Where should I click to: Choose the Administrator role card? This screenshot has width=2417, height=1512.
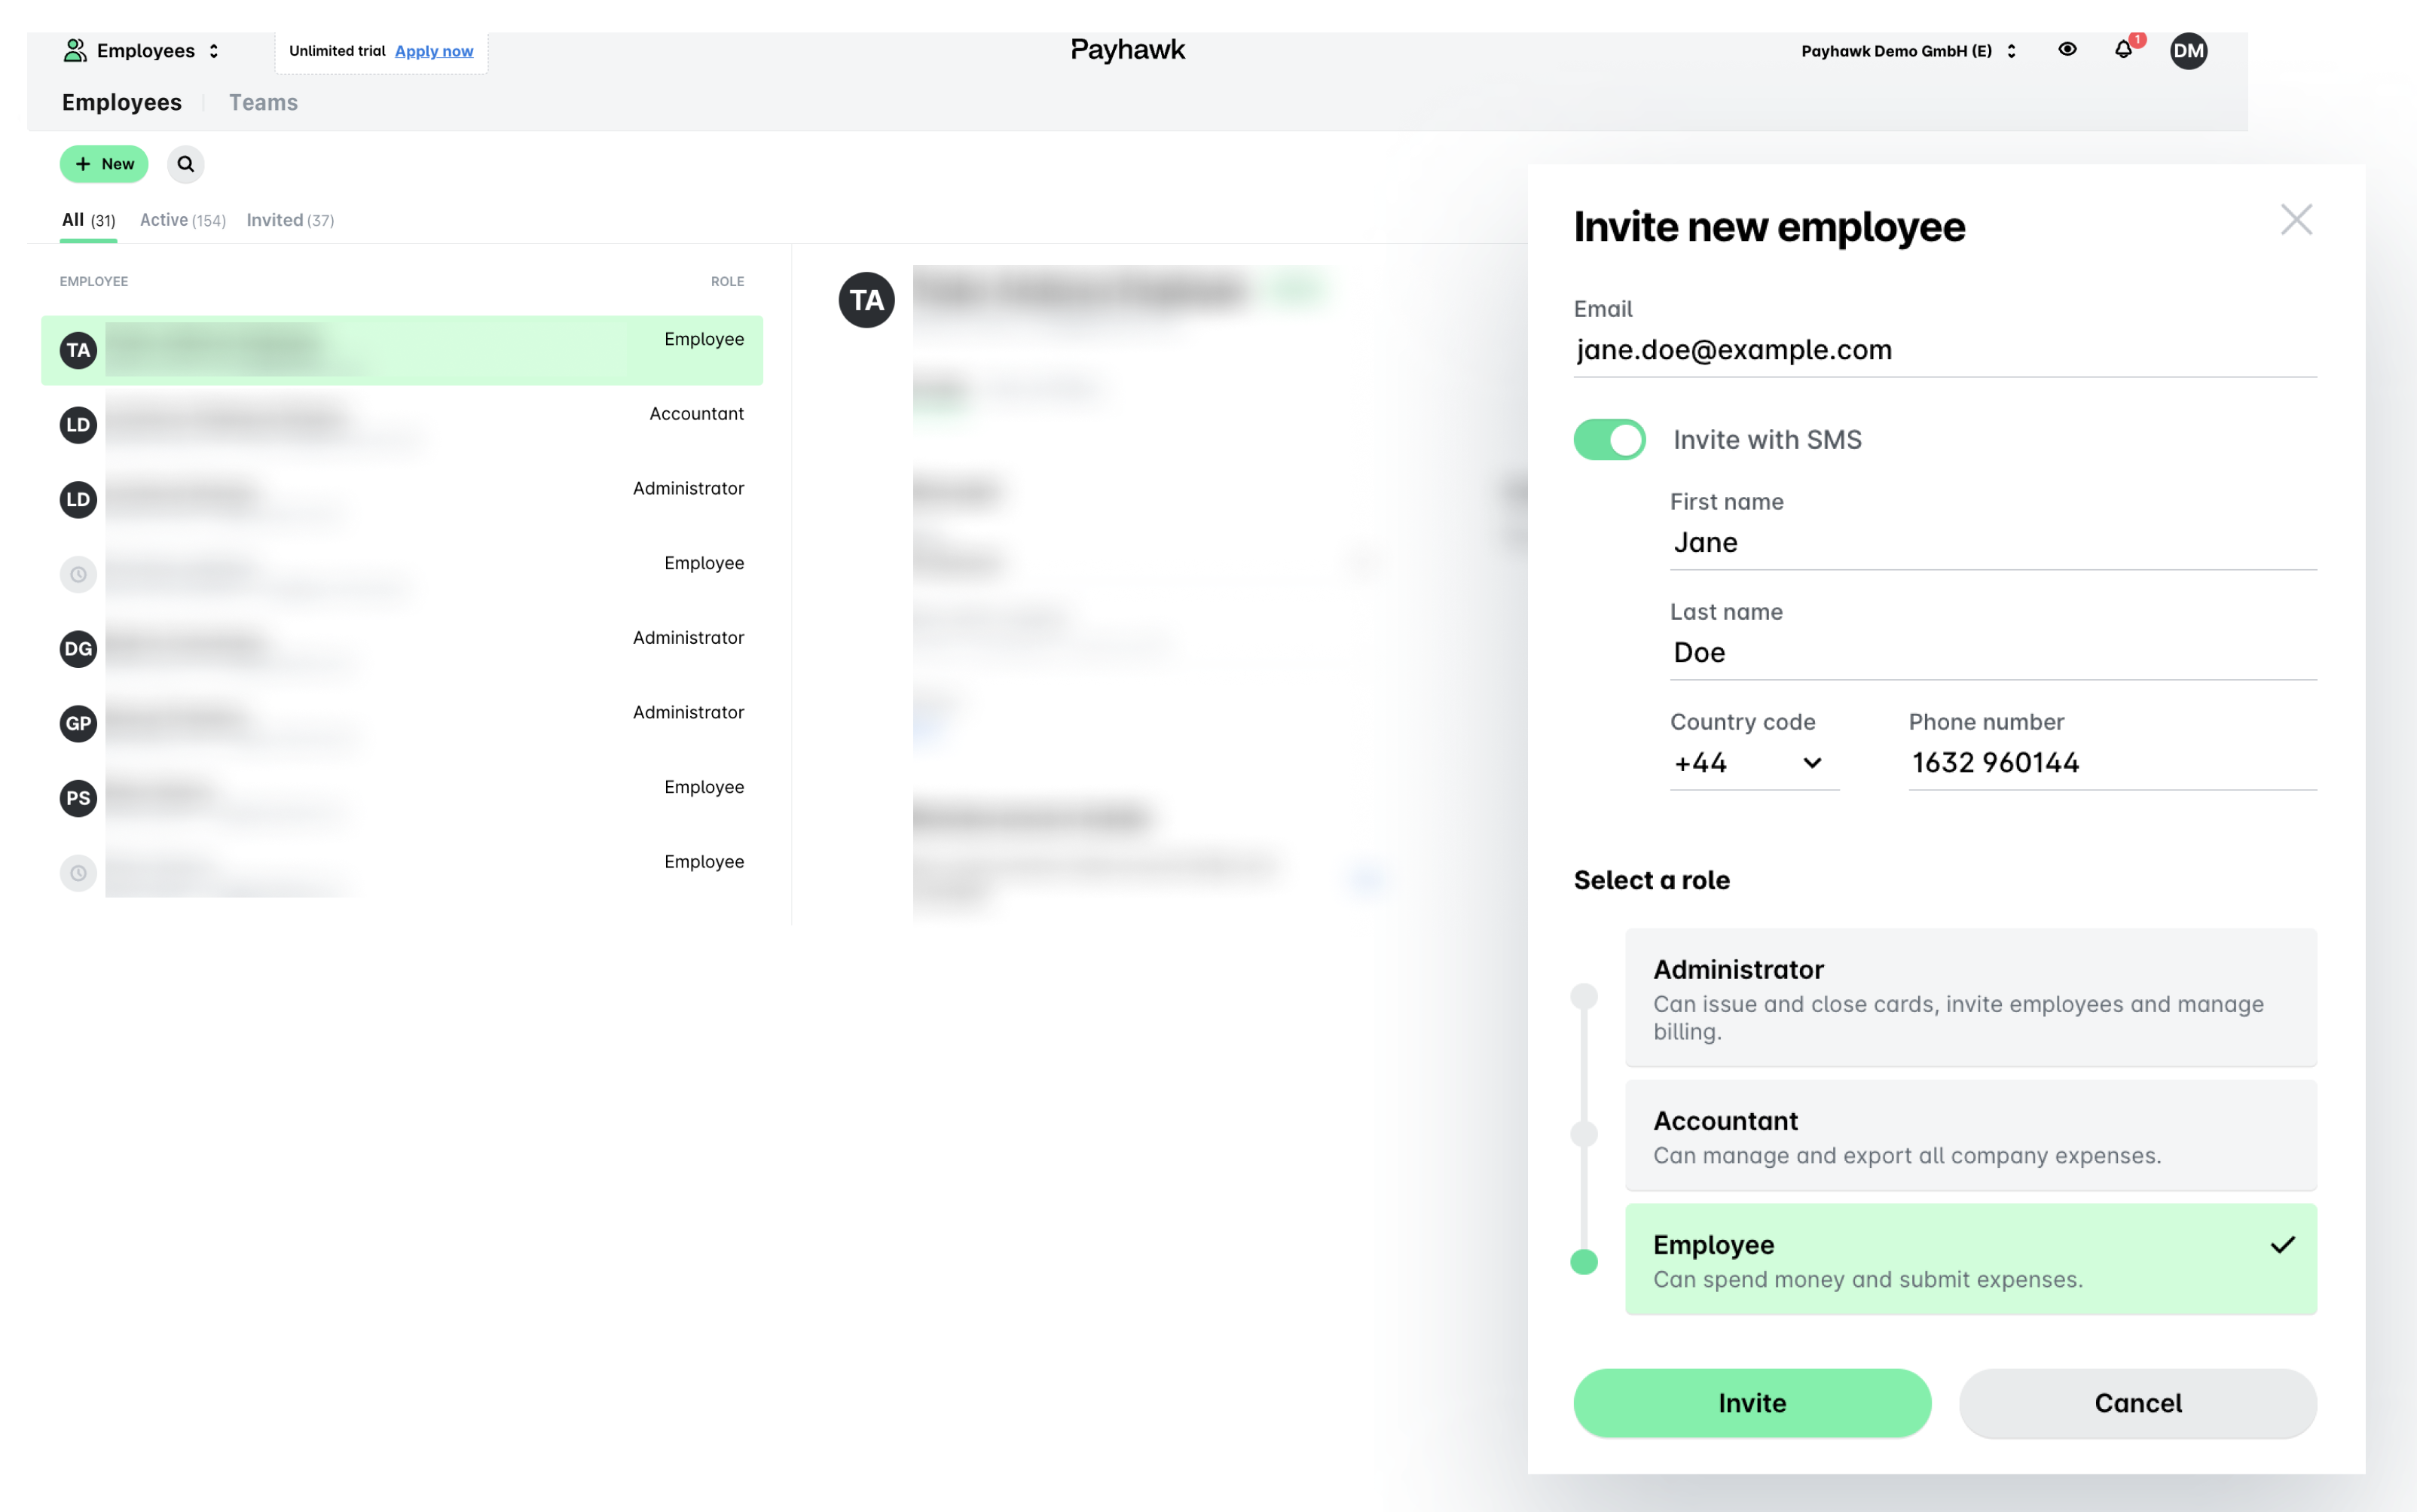[1971, 997]
